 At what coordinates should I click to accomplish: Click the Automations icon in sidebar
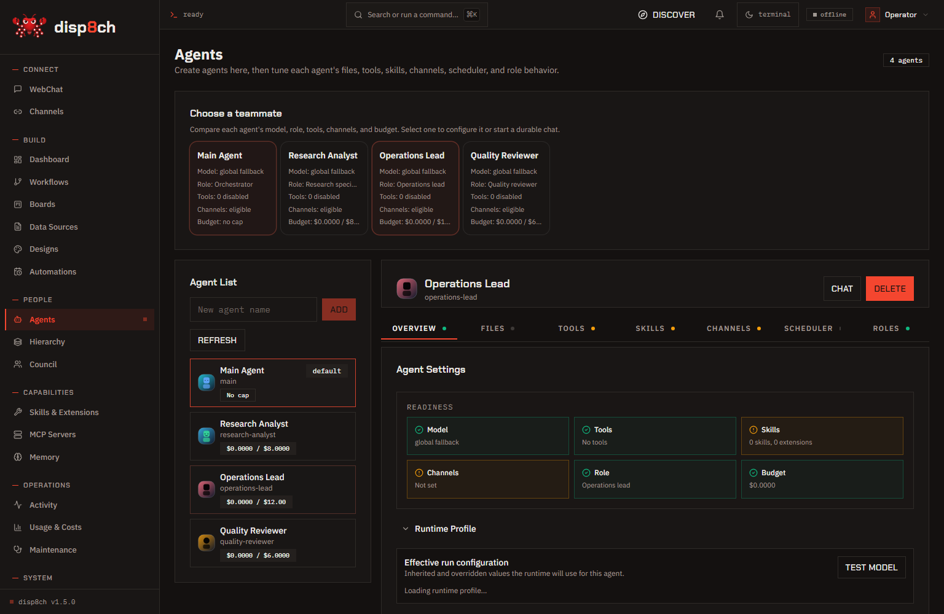click(18, 271)
